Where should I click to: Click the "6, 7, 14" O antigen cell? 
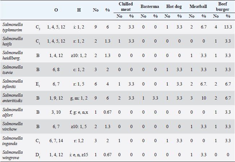coord(56,140)
